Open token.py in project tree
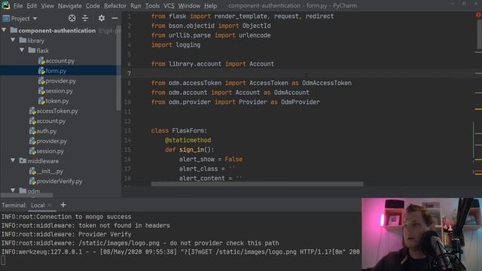Screen dimensions: 482x271 click(x=57, y=101)
